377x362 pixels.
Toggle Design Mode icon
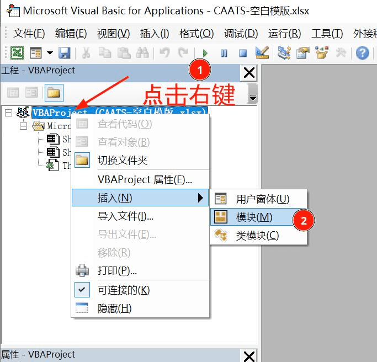coord(262,52)
